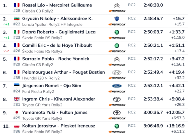Click the Toyota logo in Ingram's row

(x=117, y=99)
